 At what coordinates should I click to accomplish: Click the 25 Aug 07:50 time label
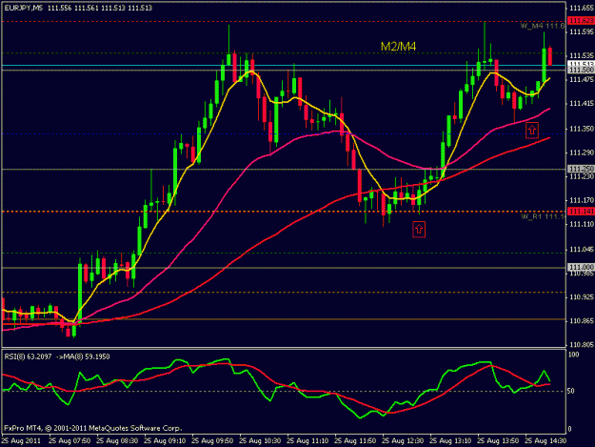click(x=69, y=441)
